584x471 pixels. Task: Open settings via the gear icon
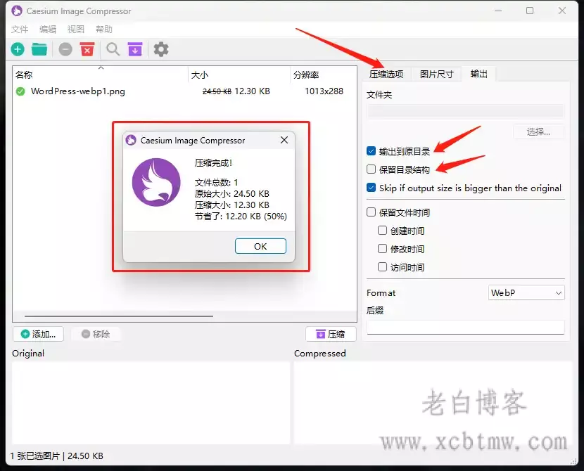click(x=161, y=49)
